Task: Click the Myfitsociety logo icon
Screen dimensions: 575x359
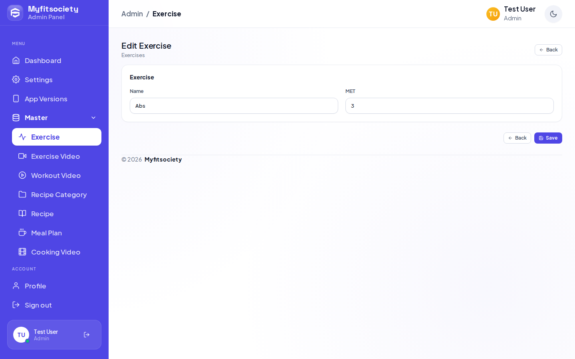Action: point(15,13)
